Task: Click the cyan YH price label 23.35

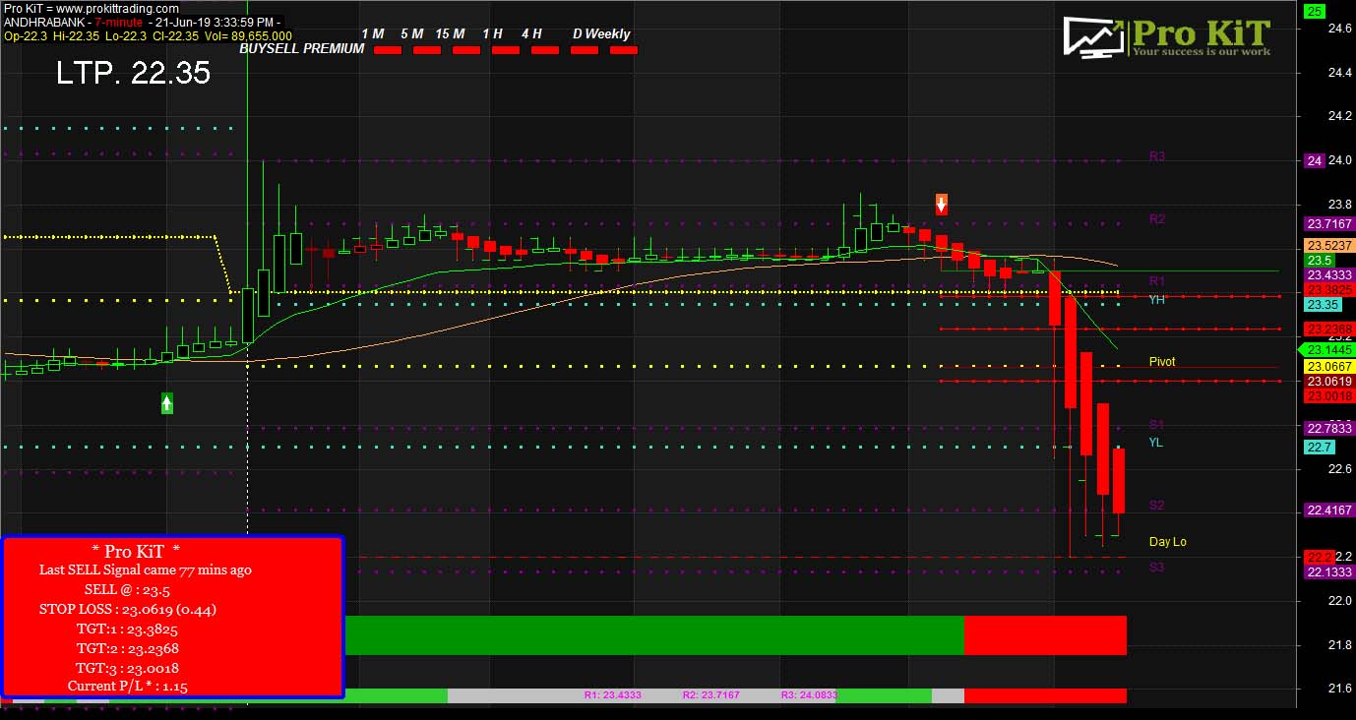Action: coord(1325,305)
